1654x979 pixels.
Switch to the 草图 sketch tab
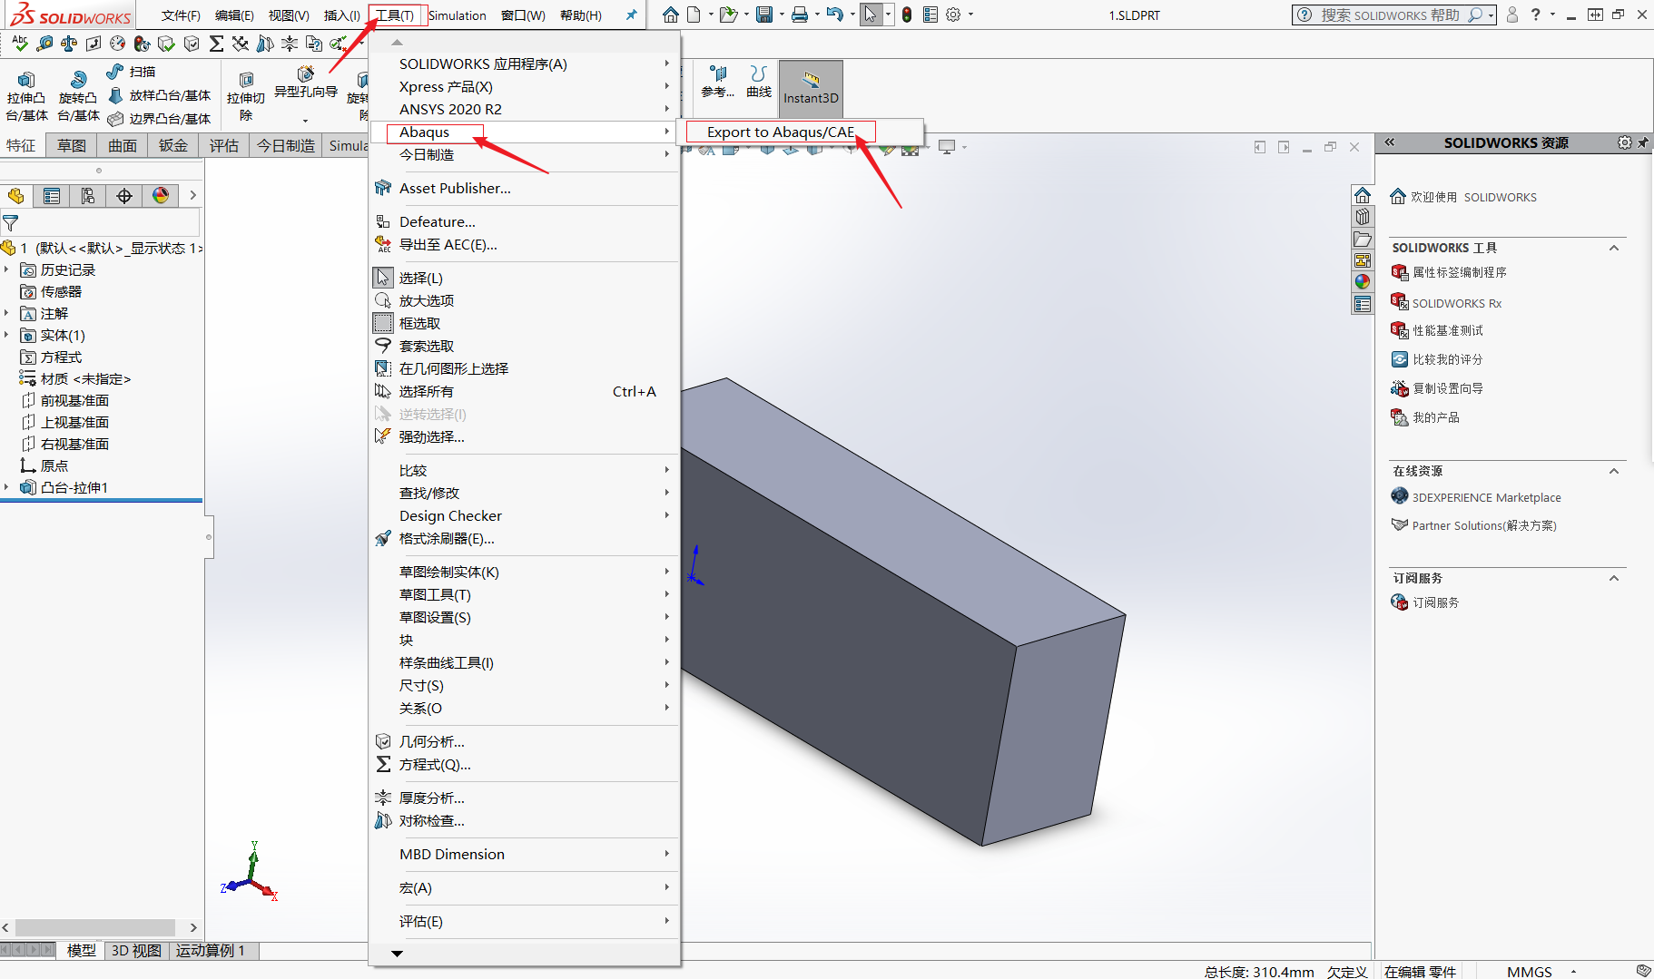click(72, 145)
